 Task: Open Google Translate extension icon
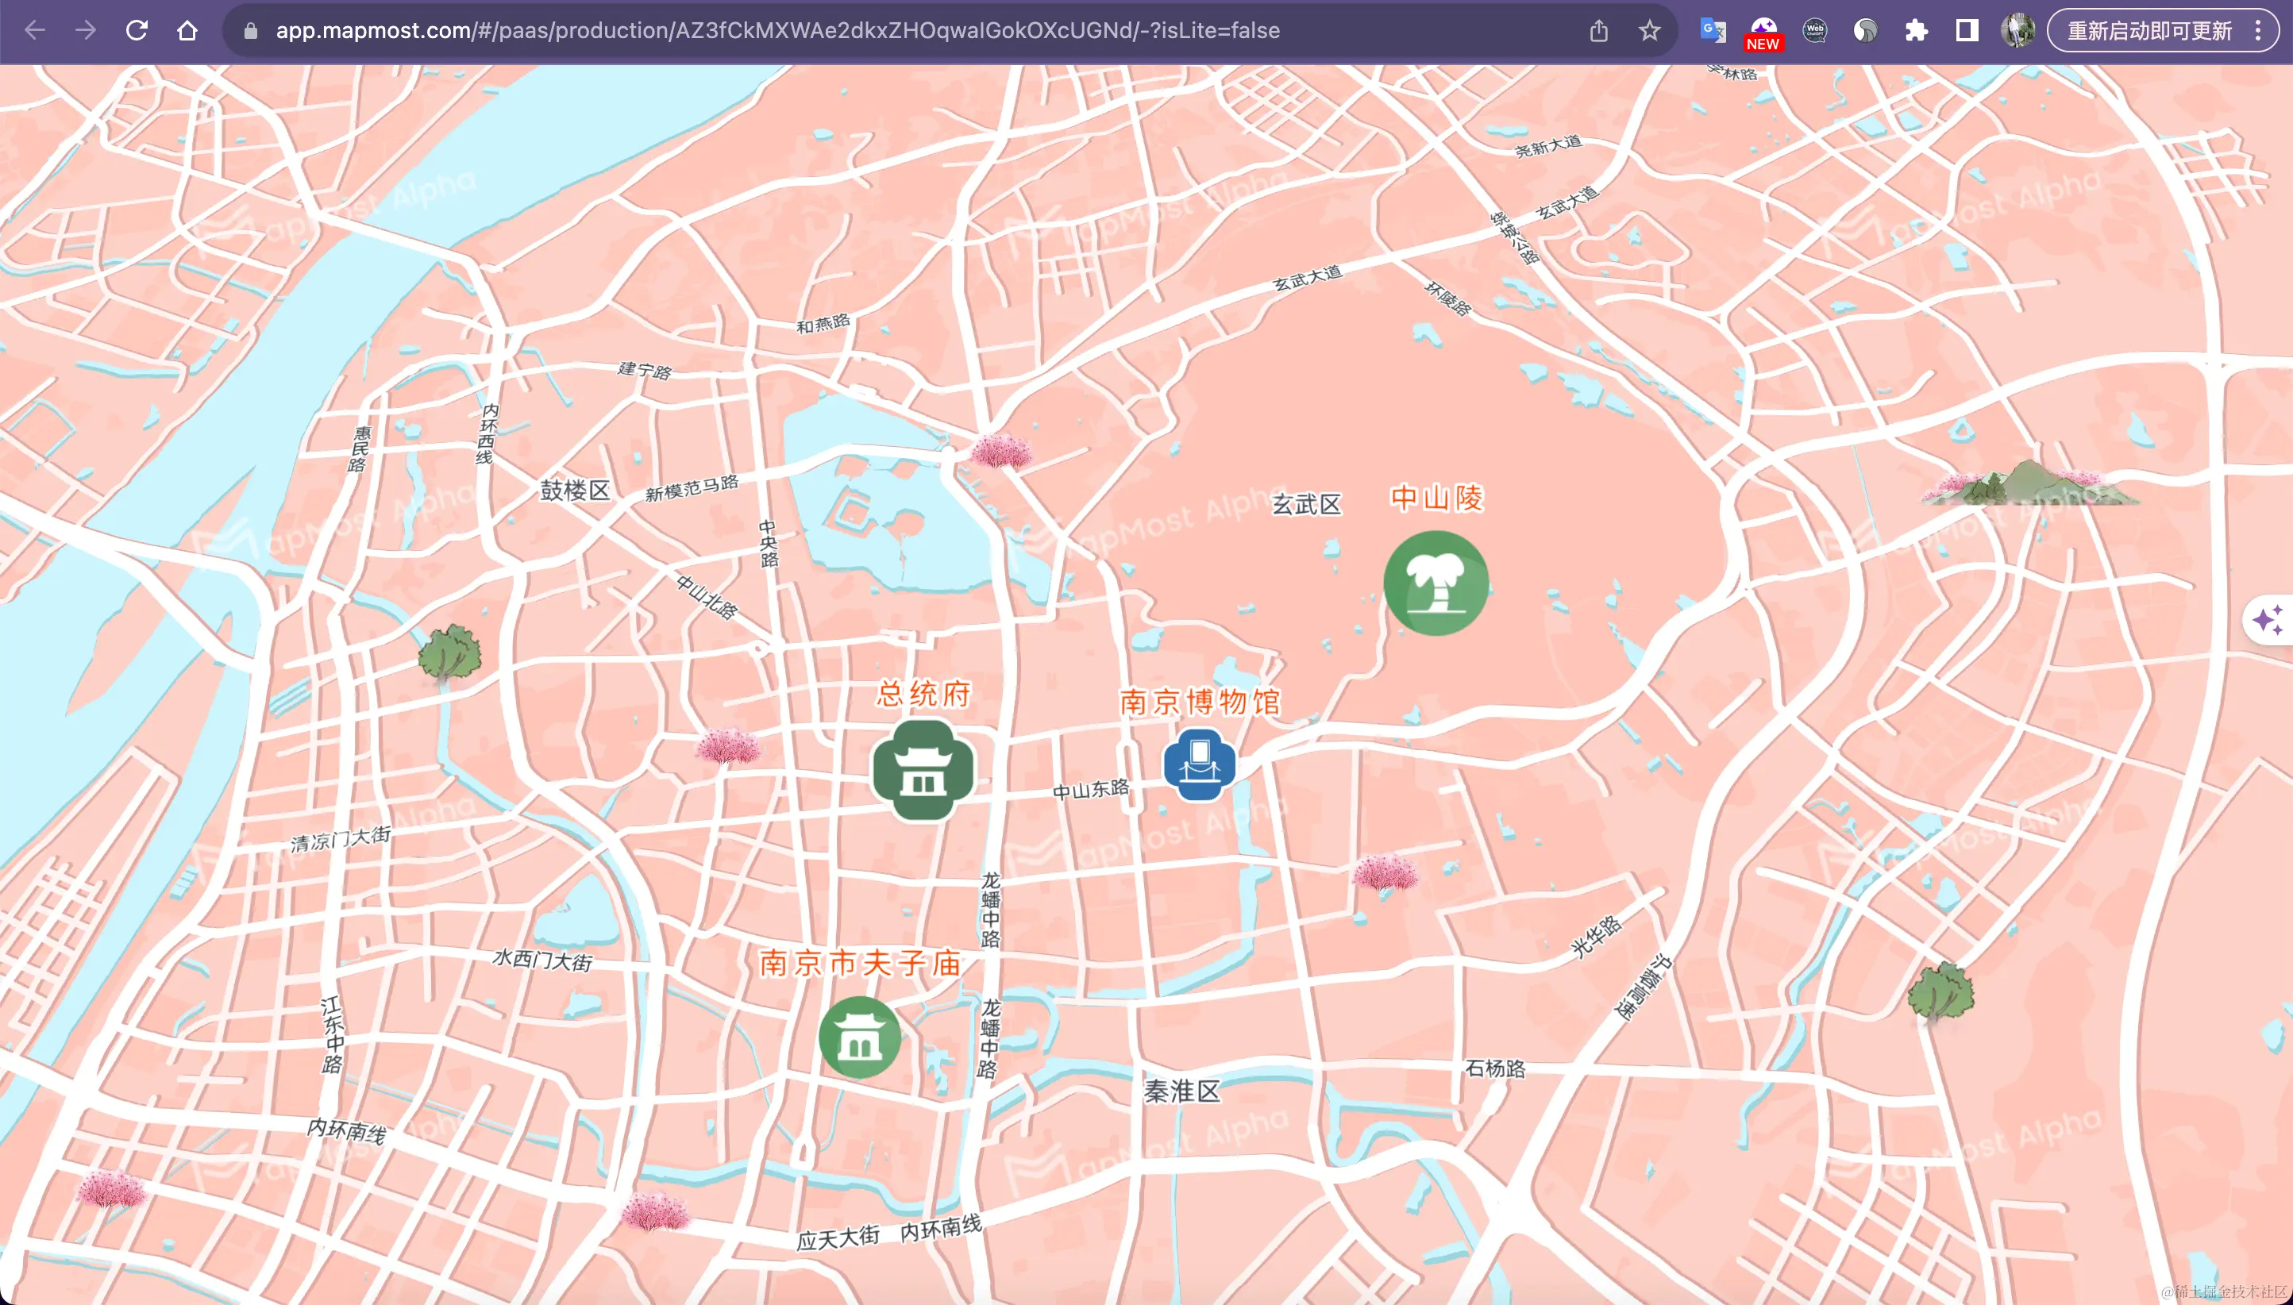tap(1713, 30)
